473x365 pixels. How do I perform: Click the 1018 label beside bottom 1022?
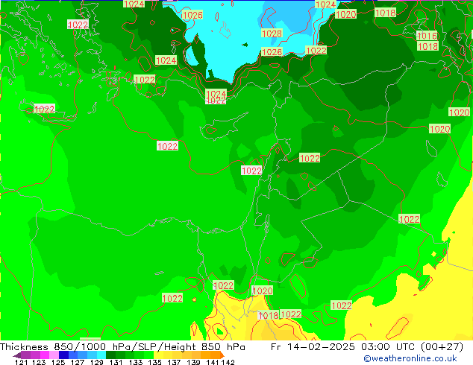click(268, 315)
